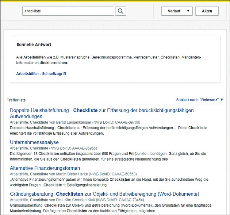Click the "Alle Arbeitshilfen wie z.B." description text
This screenshot has width=230, height=215.
[x=109, y=60]
